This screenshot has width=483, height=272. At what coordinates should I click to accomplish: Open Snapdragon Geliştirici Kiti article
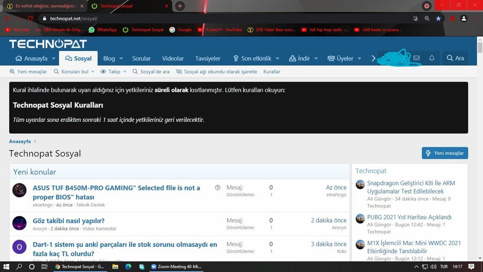click(411, 187)
